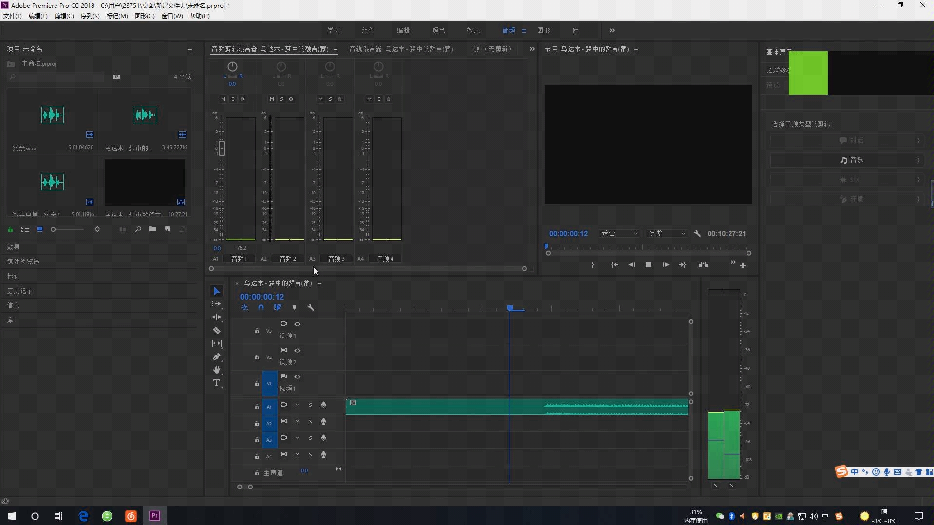
Task: Enable voice-over record on A3
Action: [x=323, y=438]
